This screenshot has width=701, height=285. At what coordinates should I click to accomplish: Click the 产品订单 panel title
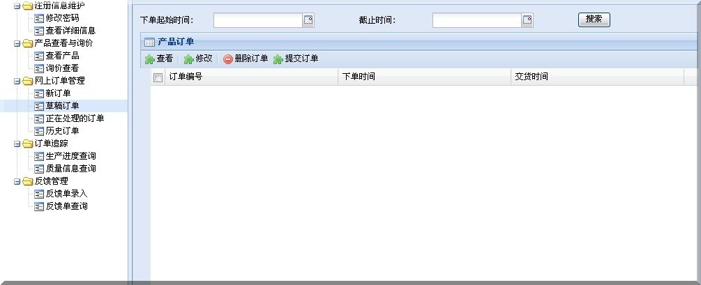[x=176, y=42]
